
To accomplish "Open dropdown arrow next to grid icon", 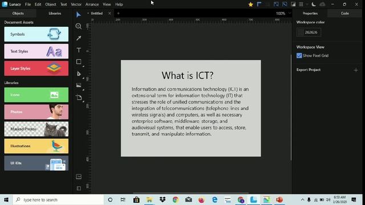I will 307,4.
